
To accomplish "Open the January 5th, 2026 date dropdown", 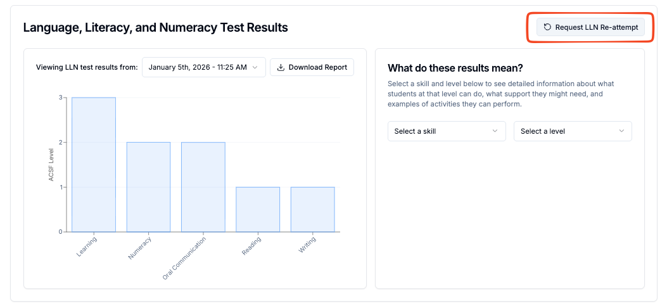I will click(x=204, y=67).
